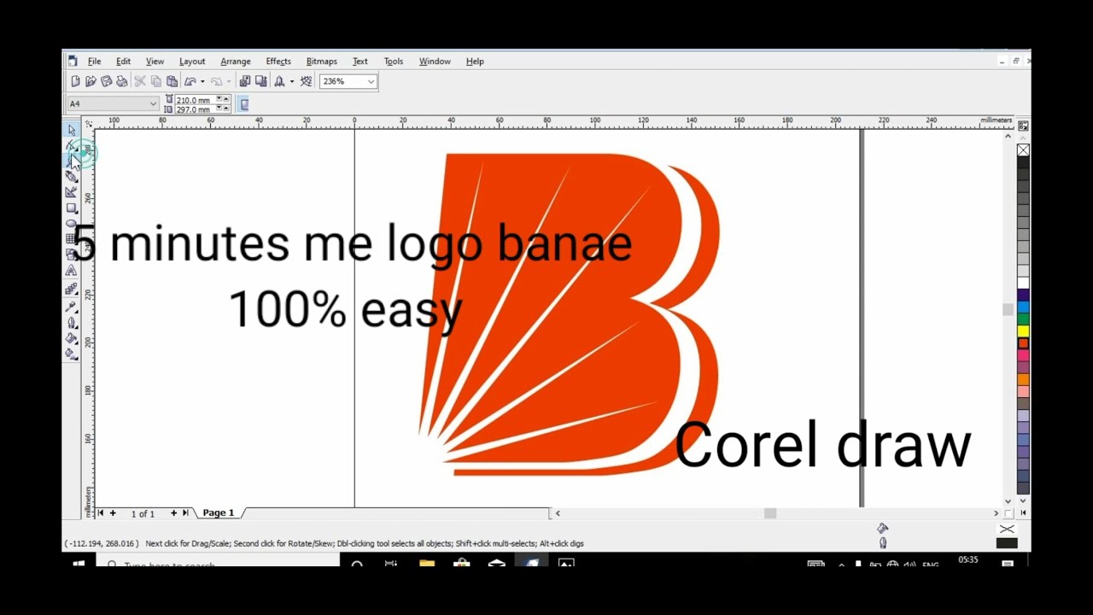Select the Interactive Blend tool
This screenshot has width=1093, height=615.
click(72, 289)
